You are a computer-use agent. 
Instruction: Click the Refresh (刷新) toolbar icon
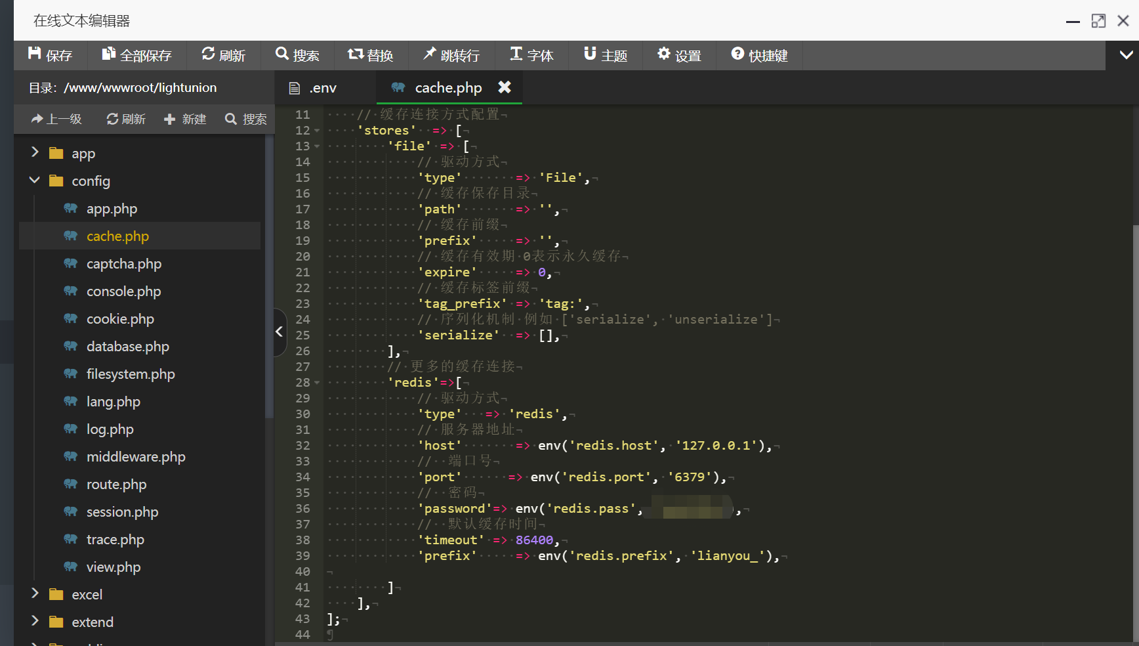(x=223, y=55)
